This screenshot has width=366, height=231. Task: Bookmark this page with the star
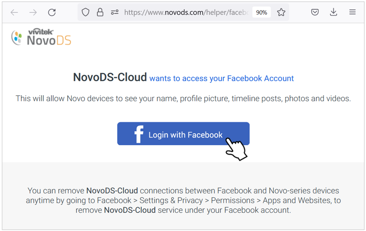281,12
